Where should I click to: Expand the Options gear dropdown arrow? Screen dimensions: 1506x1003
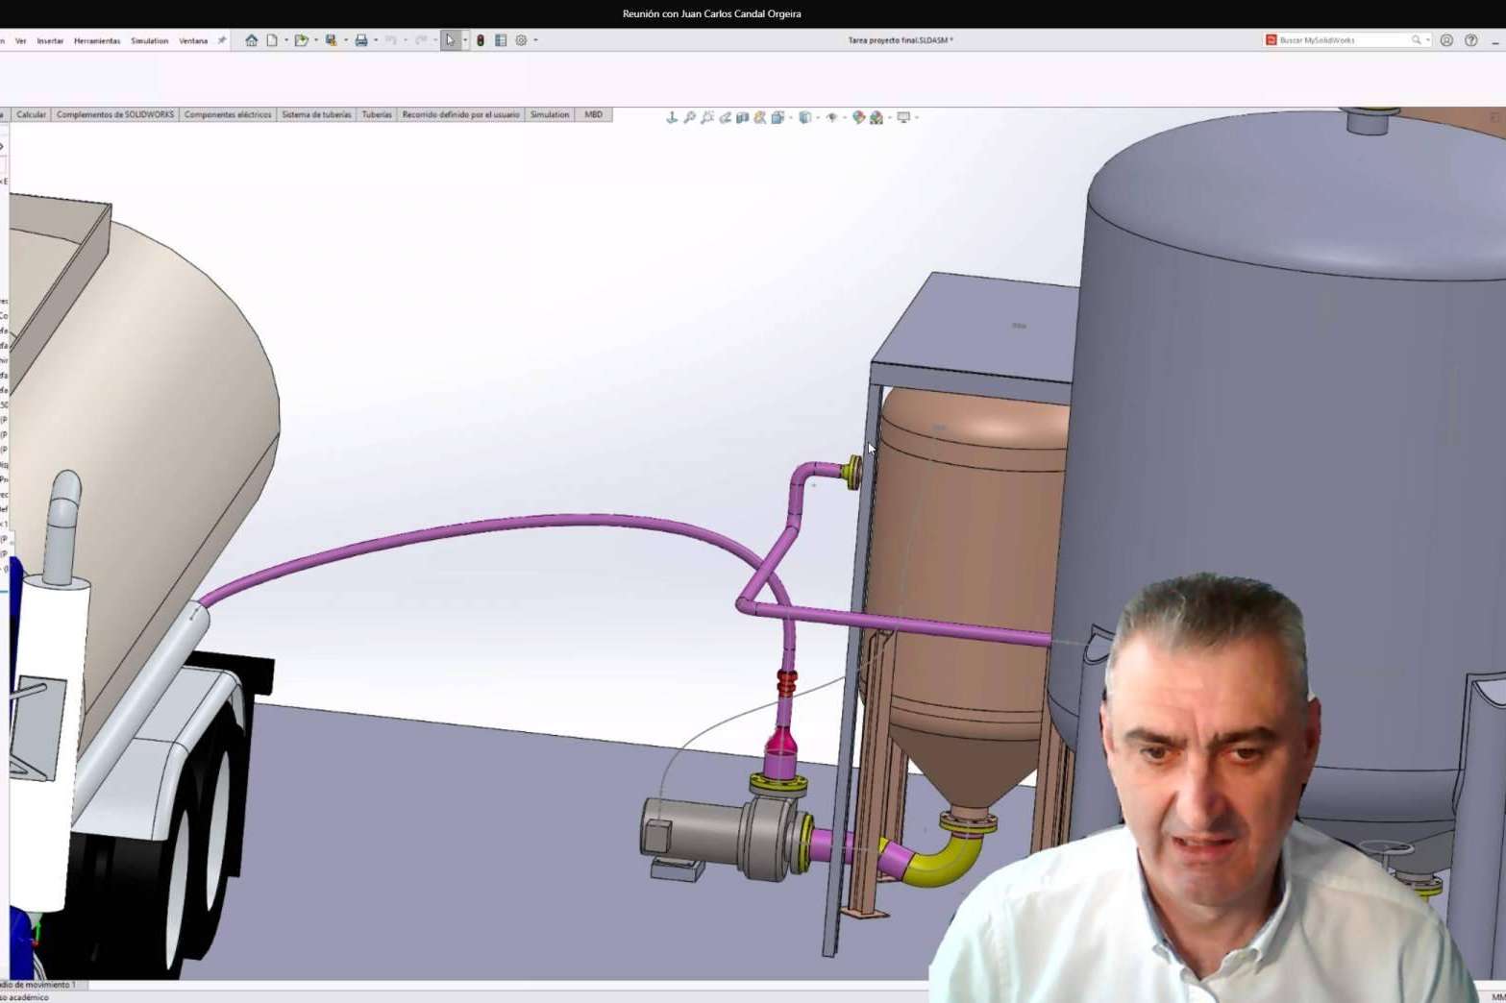coord(535,40)
